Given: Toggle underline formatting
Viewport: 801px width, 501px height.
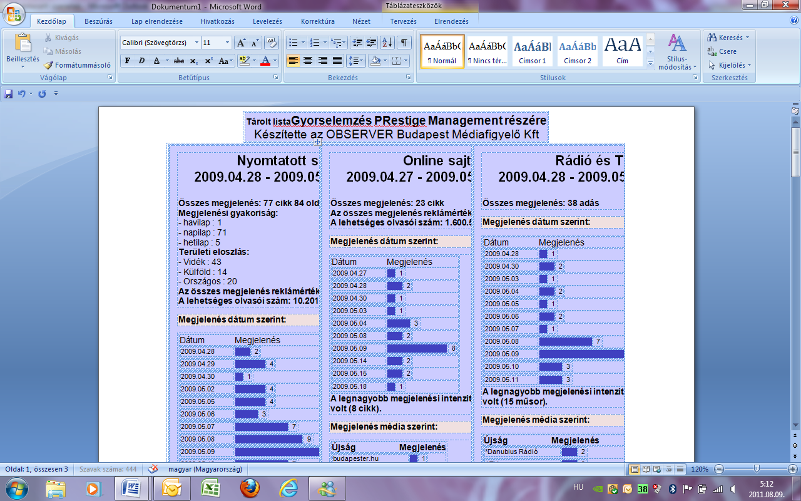Looking at the screenshot, I should click(157, 61).
